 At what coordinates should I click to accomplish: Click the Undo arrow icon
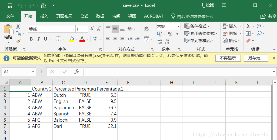[x=20, y=6]
